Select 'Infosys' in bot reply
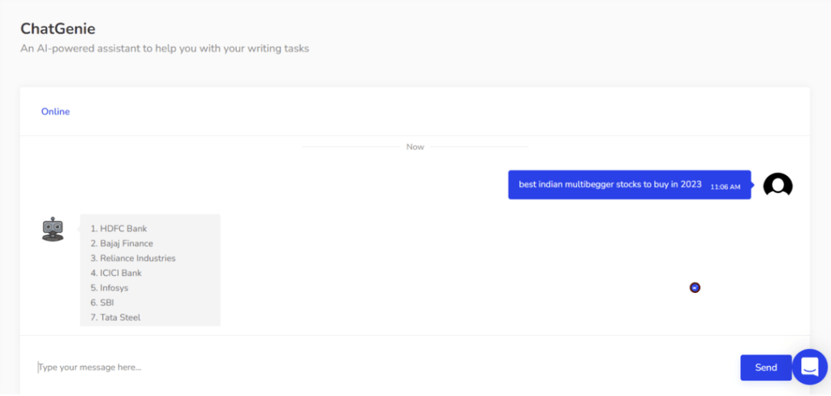Screen dimensions: 831x396 114,288
